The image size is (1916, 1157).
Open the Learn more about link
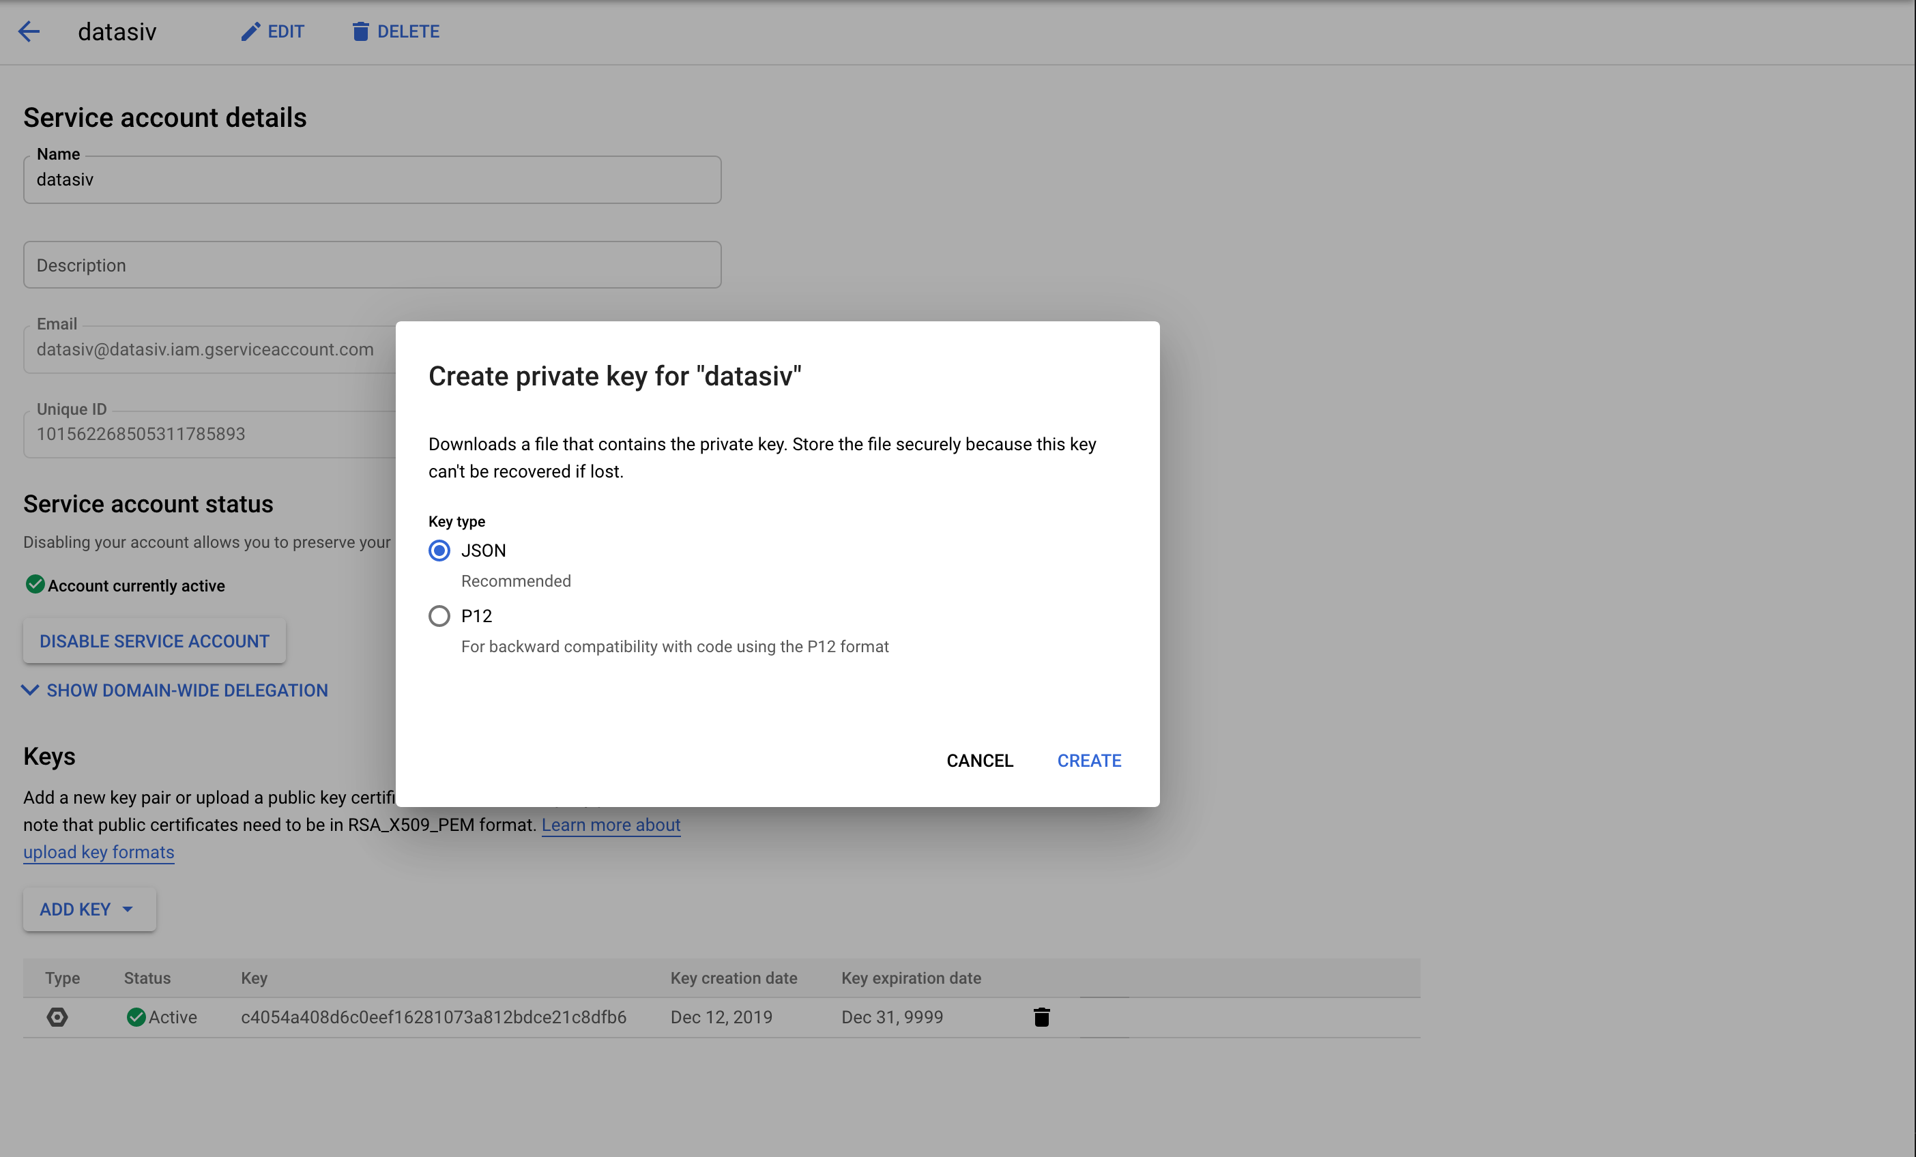(611, 825)
